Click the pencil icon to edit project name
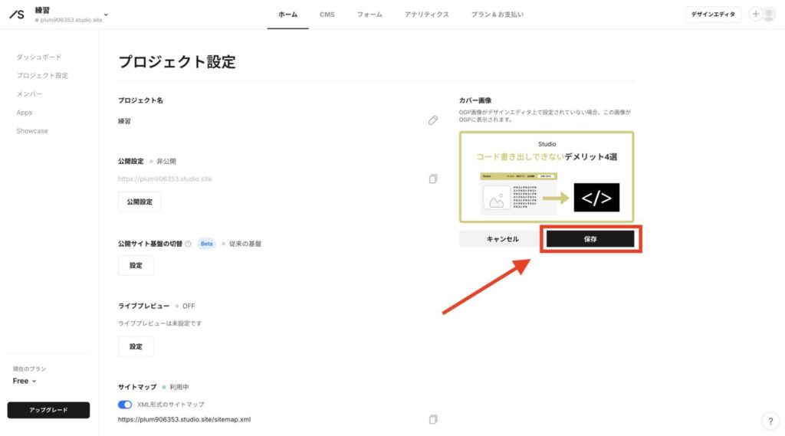Image resolution: width=785 pixels, height=436 pixels. click(x=433, y=120)
